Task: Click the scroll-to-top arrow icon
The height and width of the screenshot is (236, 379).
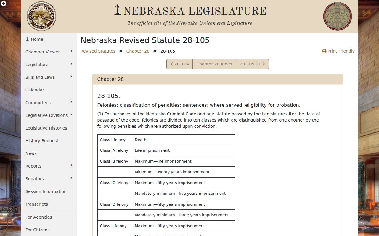Action: (4, 4)
